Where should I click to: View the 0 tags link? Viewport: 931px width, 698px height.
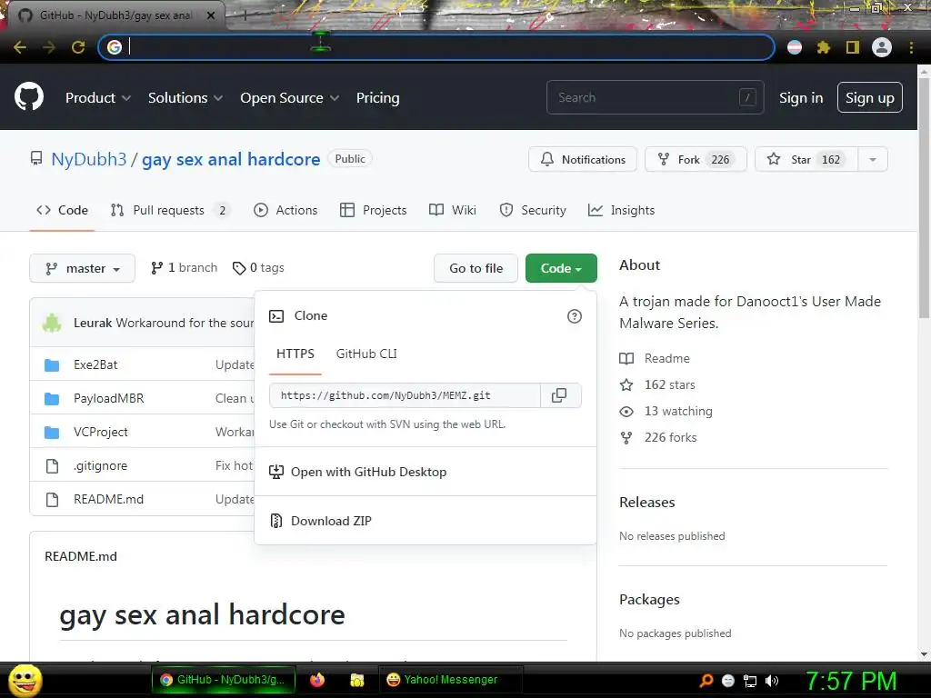click(258, 268)
